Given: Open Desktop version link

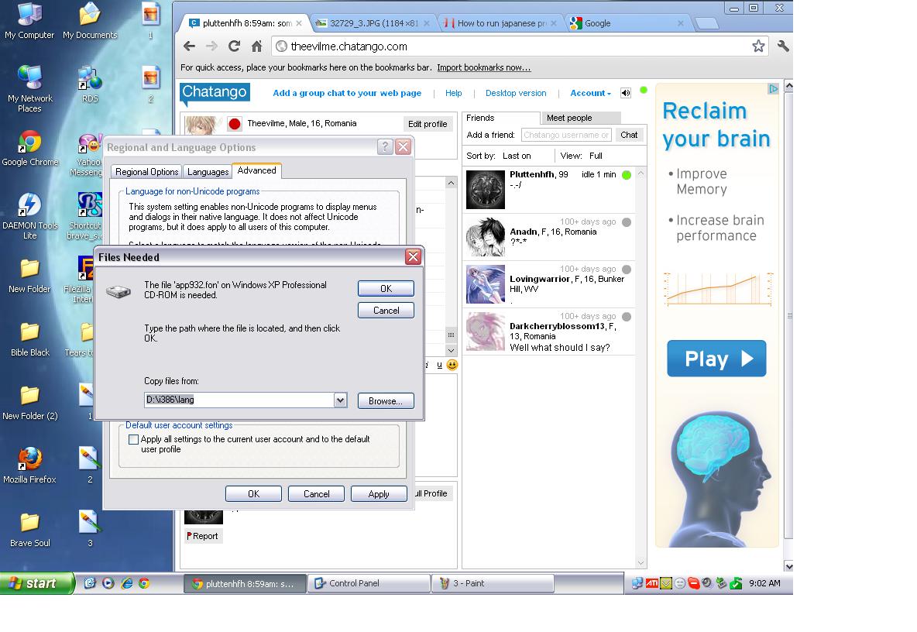Looking at the screenshot, I should coord(516,93).
